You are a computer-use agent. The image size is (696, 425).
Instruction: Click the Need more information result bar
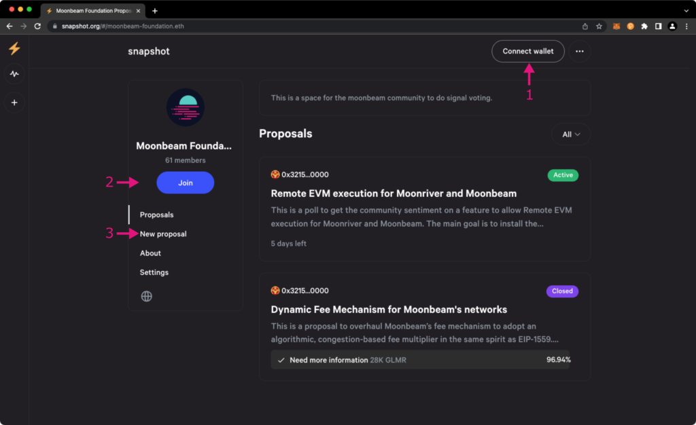coord(420,360)
